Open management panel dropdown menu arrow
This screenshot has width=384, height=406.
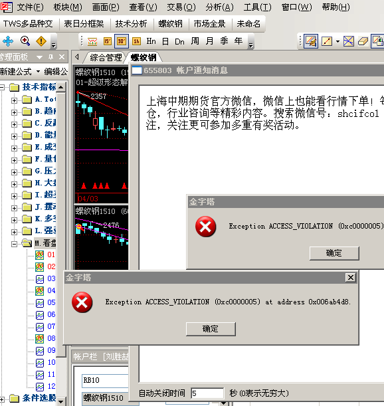pos(39,57)
